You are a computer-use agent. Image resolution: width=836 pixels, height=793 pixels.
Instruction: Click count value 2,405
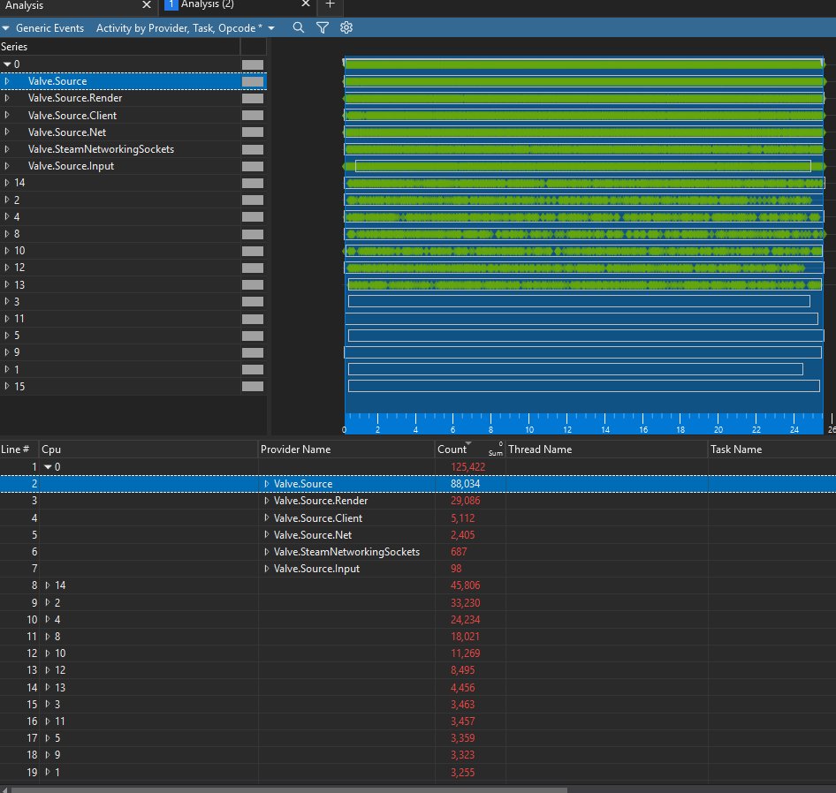click(x=462, y=534)
